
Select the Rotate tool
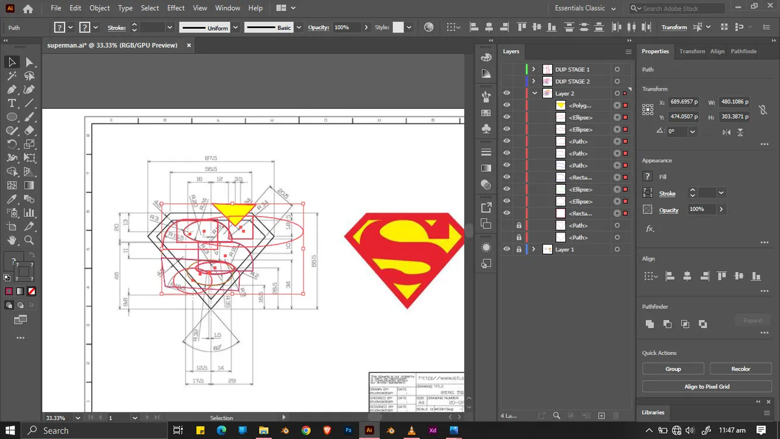(12, 145)
